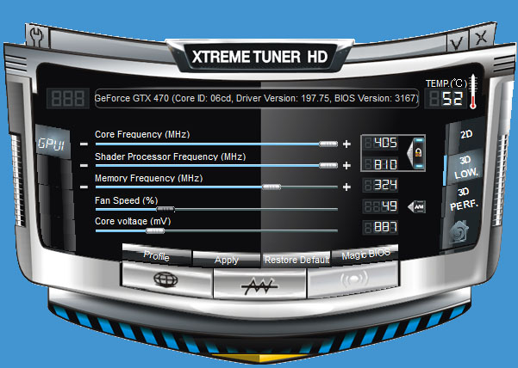Toggle automatic fan speed control icon
This screenshot has width=518, height=368.
pyautogui.click(x=416, y=207)
